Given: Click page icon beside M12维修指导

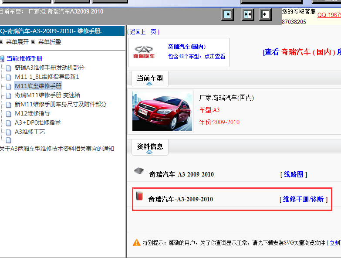Looking at the screenshot, I should (8, 114).
